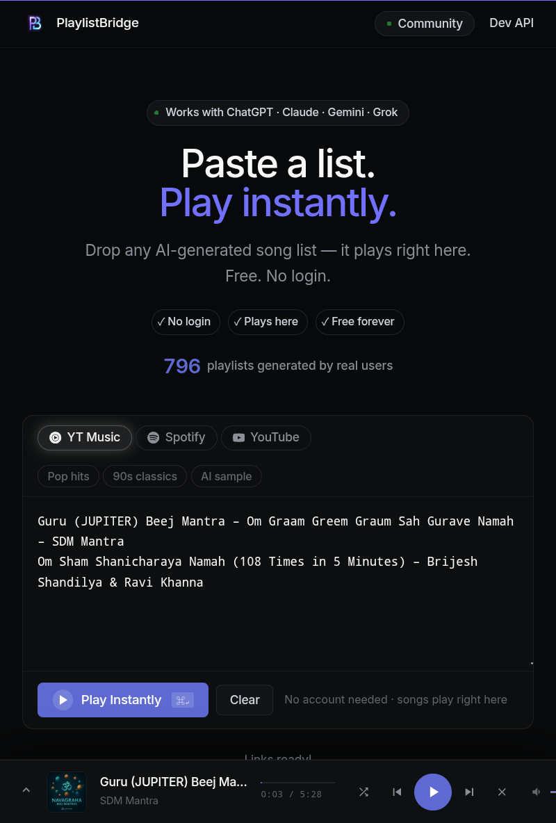Switch to the YouTube tab

[x=266, y=438]
